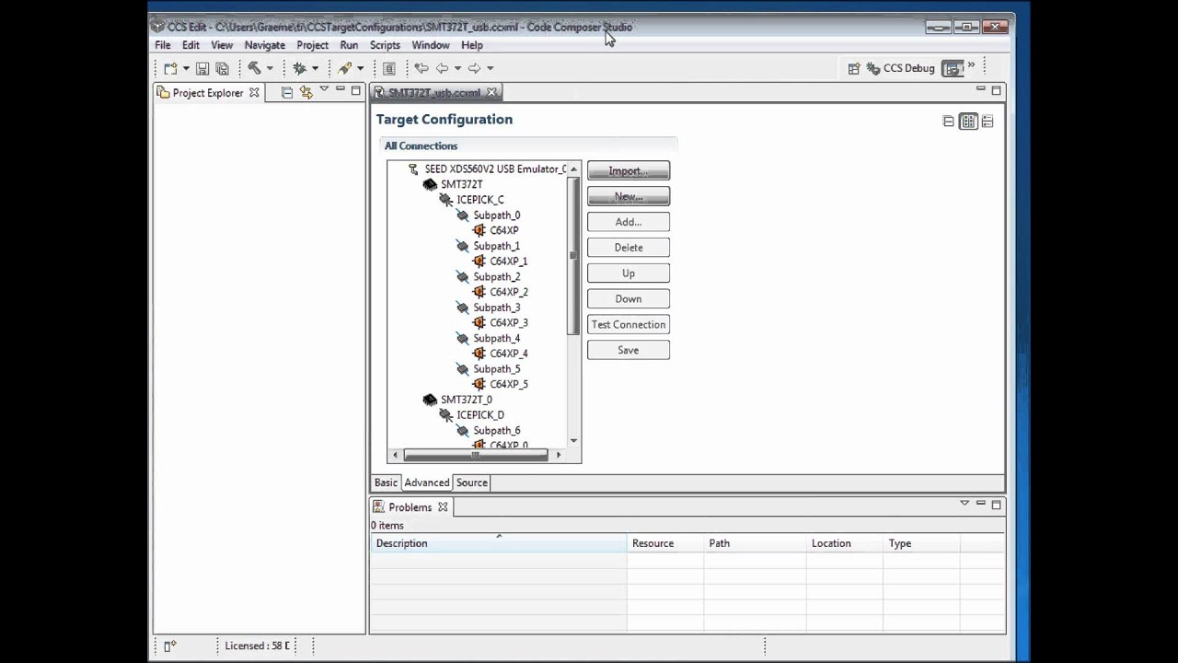Select the SMT372T board tree item

click(461, 184)
